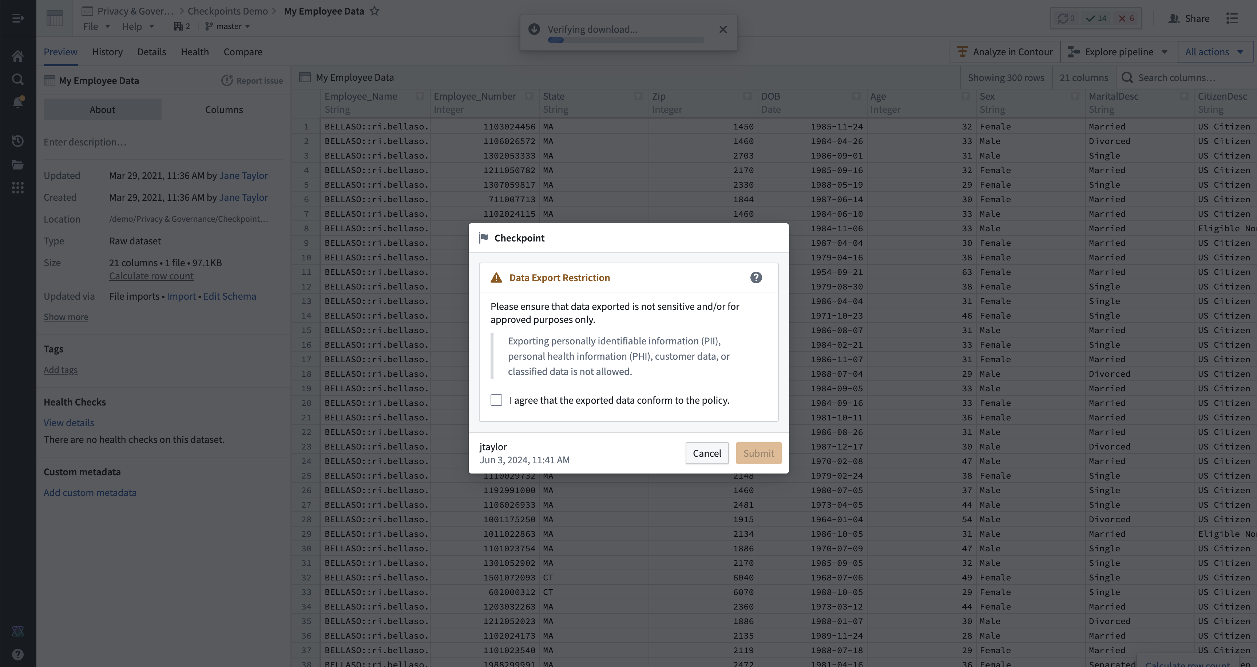
Task: Click Cancel in the Checkpoint dialog
Action: coord(707,453)
